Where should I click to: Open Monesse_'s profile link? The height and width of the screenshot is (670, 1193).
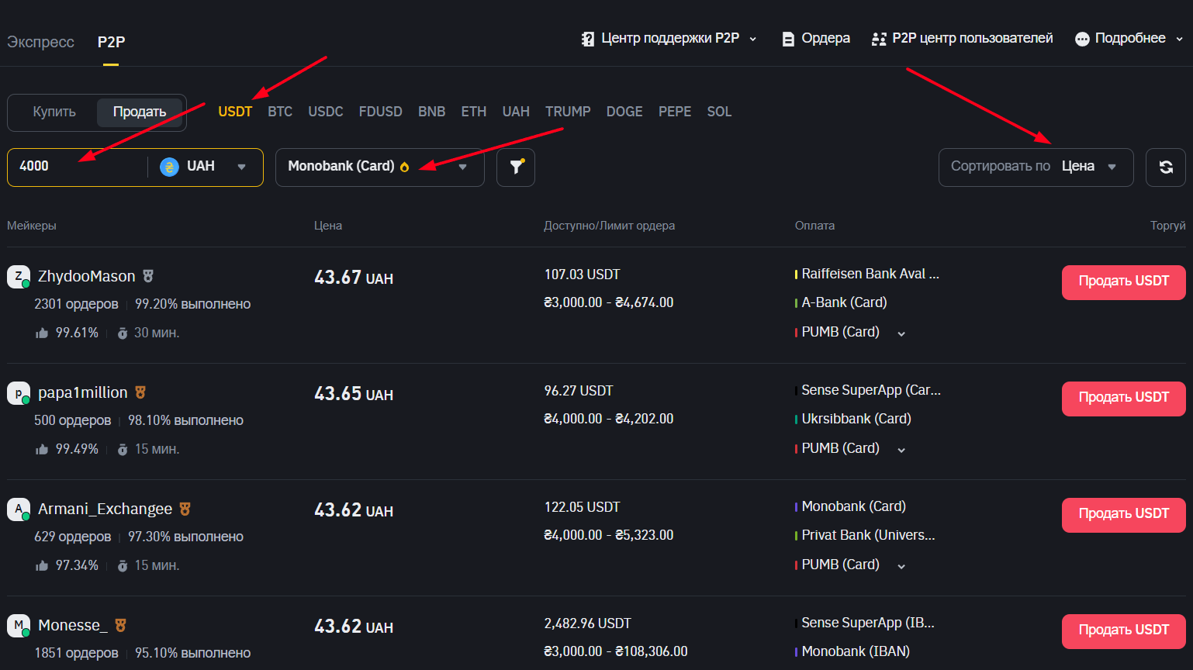73,625
